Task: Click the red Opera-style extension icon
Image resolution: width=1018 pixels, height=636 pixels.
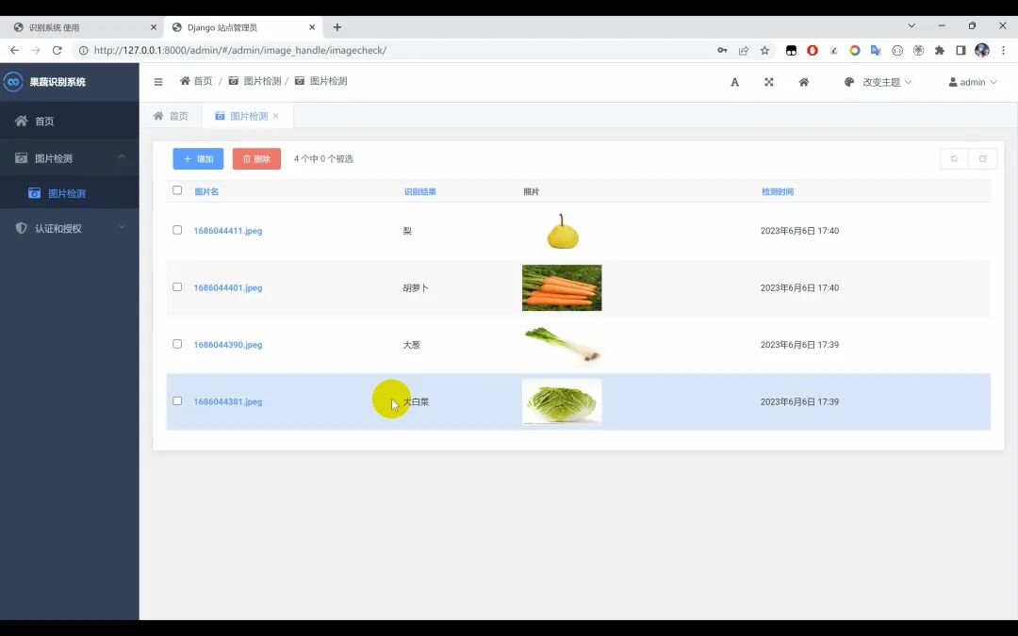Action: point(813,50)
